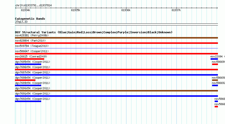Click the short red bar under dgv7688n54

[25, 80]
